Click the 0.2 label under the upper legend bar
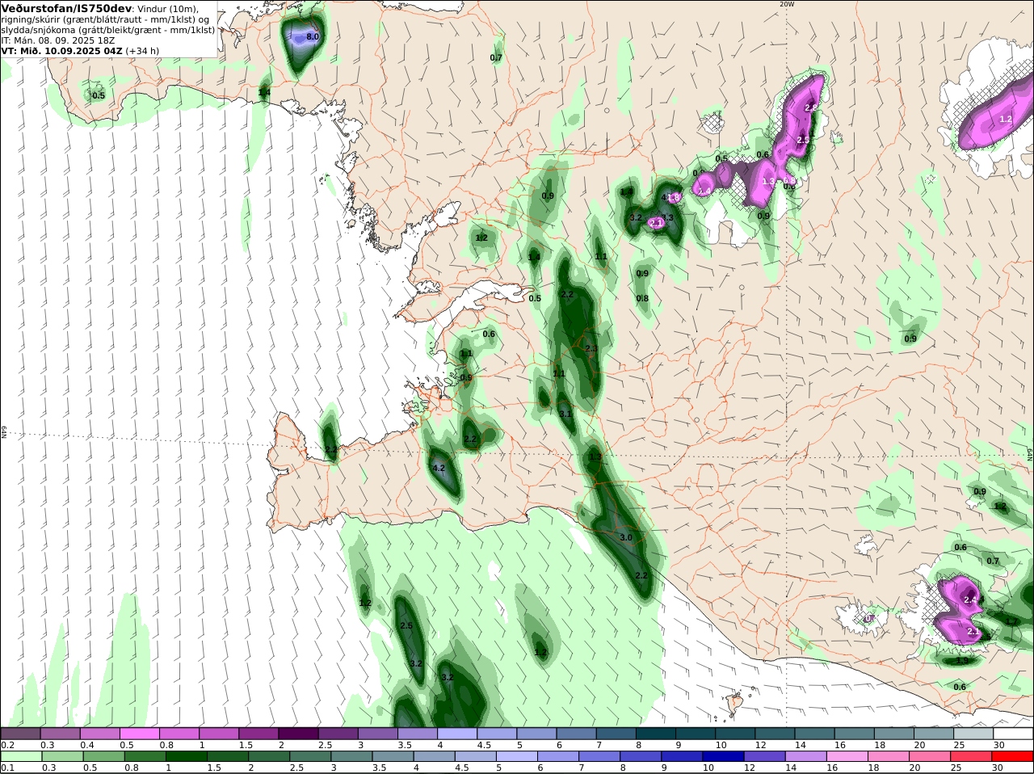The width and height of the screenshot is (1034, 774). coord(7,745)
